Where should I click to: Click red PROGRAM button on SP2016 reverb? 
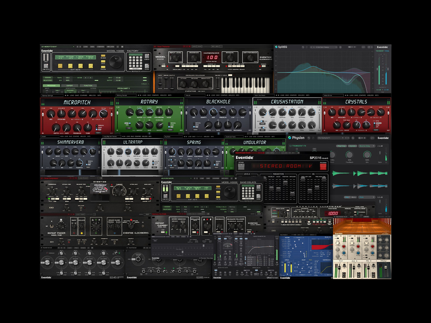[x=323, y=166]
